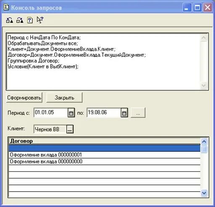
Task: Maximize the Консоль запросов window
Action: (197, 8)
